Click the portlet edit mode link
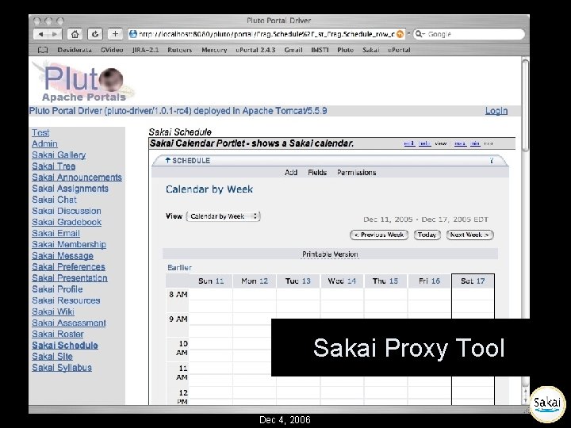Screen dimensions: 571x428 tap(409, 143)
